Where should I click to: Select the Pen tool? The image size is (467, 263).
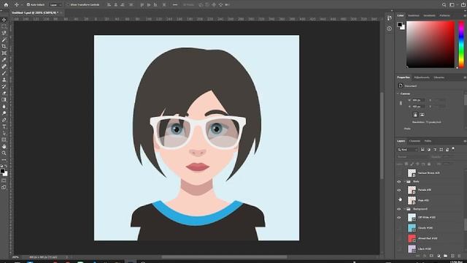pyautogui.click(x=4, y=120)
